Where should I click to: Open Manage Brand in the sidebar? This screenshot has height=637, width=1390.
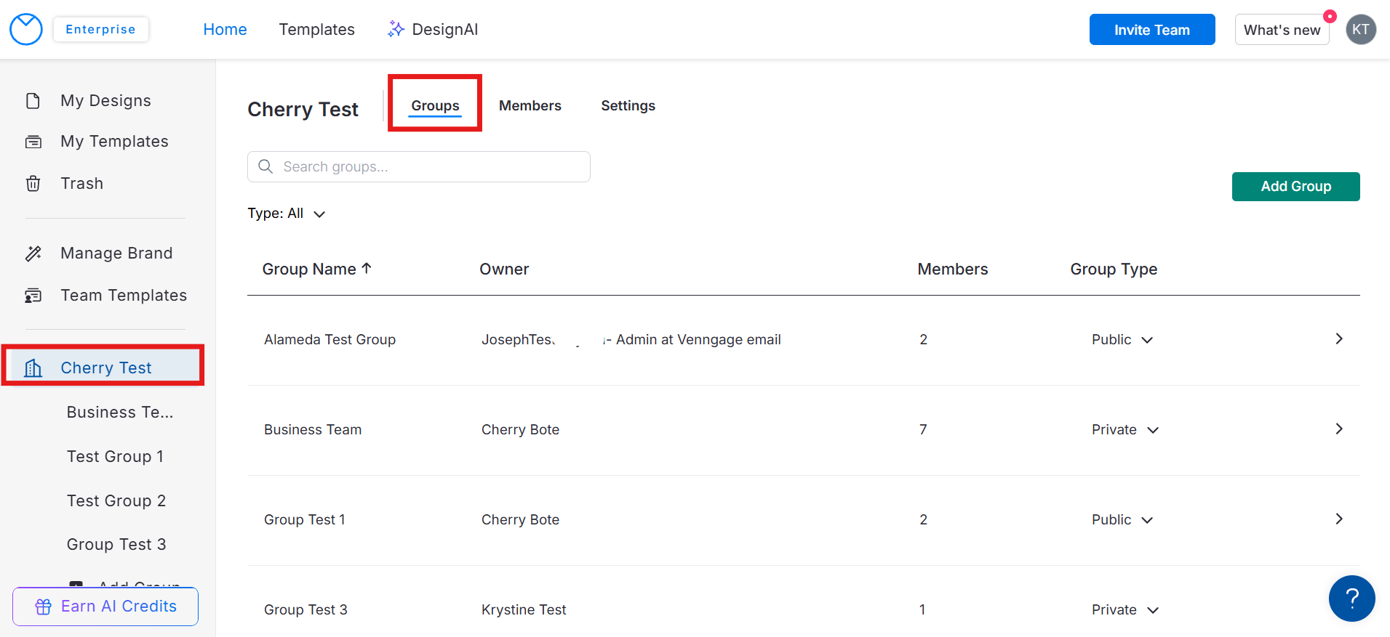(x=116, y=253)
